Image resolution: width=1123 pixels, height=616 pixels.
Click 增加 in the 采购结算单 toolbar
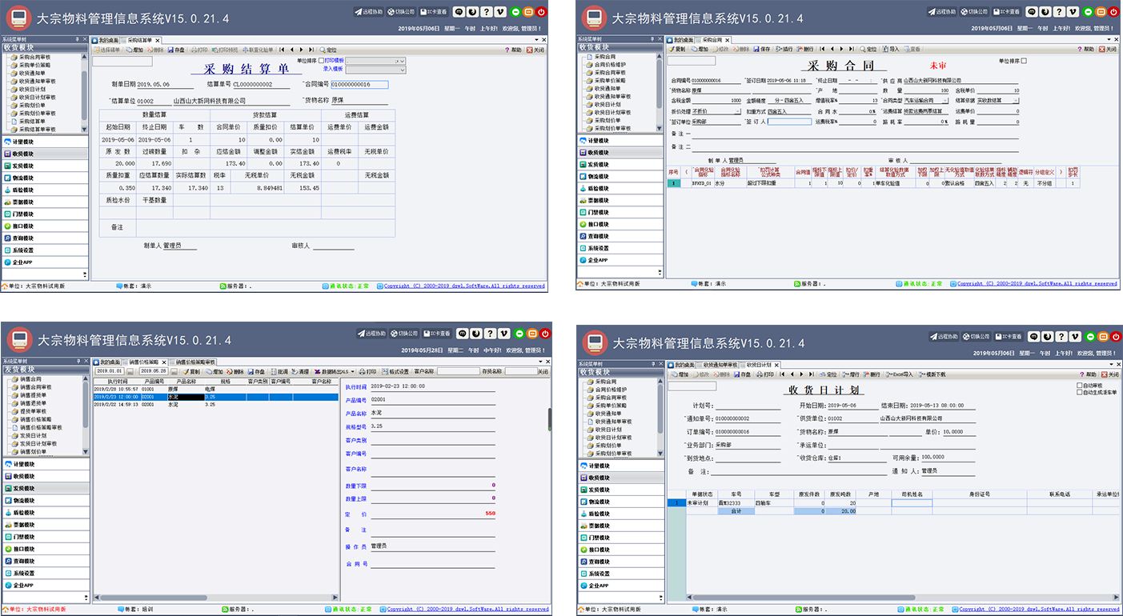pos(134,50)
